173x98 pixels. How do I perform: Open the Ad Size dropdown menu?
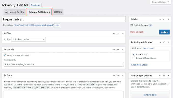[x=28, y=39]
